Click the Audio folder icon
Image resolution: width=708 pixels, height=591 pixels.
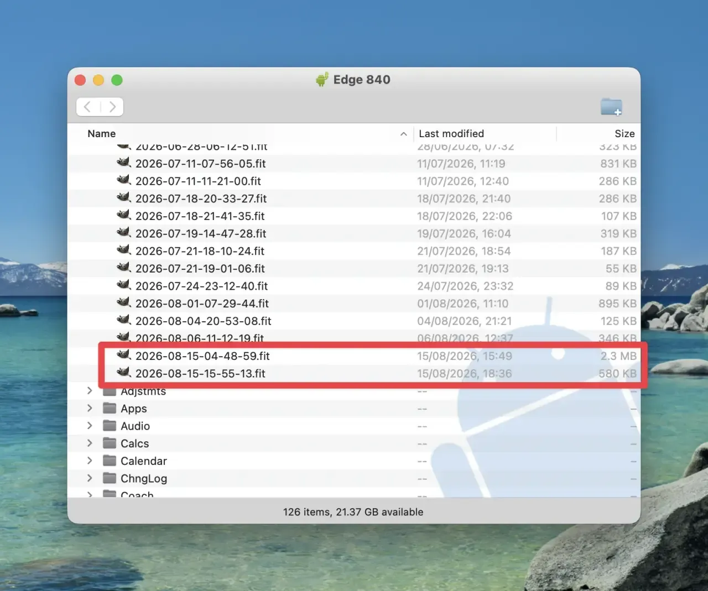point(110,426)
